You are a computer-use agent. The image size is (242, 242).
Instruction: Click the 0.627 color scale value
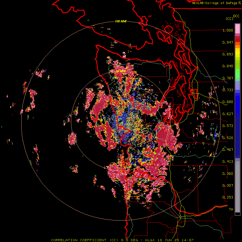coord(228,114)
